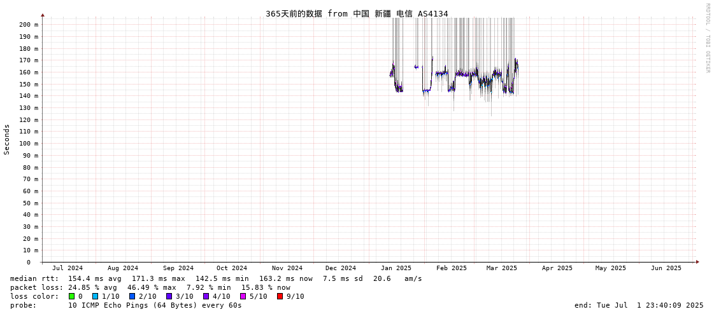This screenshot has height=314, width=714.
Task: Click the 'Jul 2024' x-axis label
Action: click(x=68, y=268)
